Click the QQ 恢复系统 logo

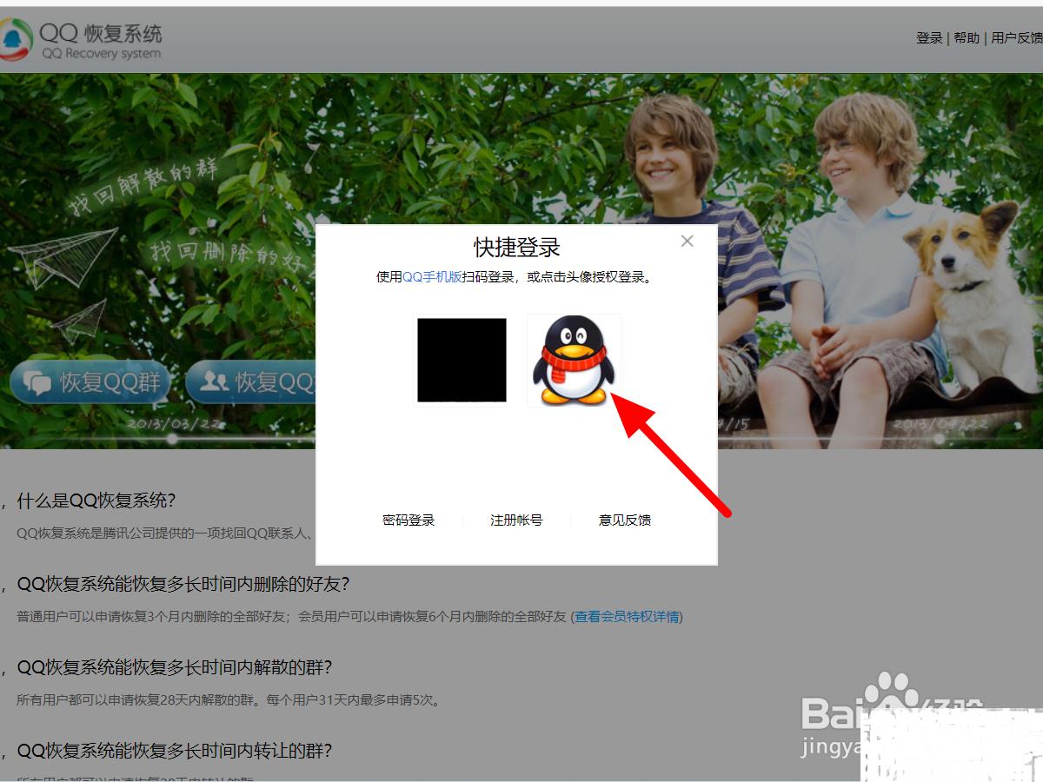(x=81, y=40)
